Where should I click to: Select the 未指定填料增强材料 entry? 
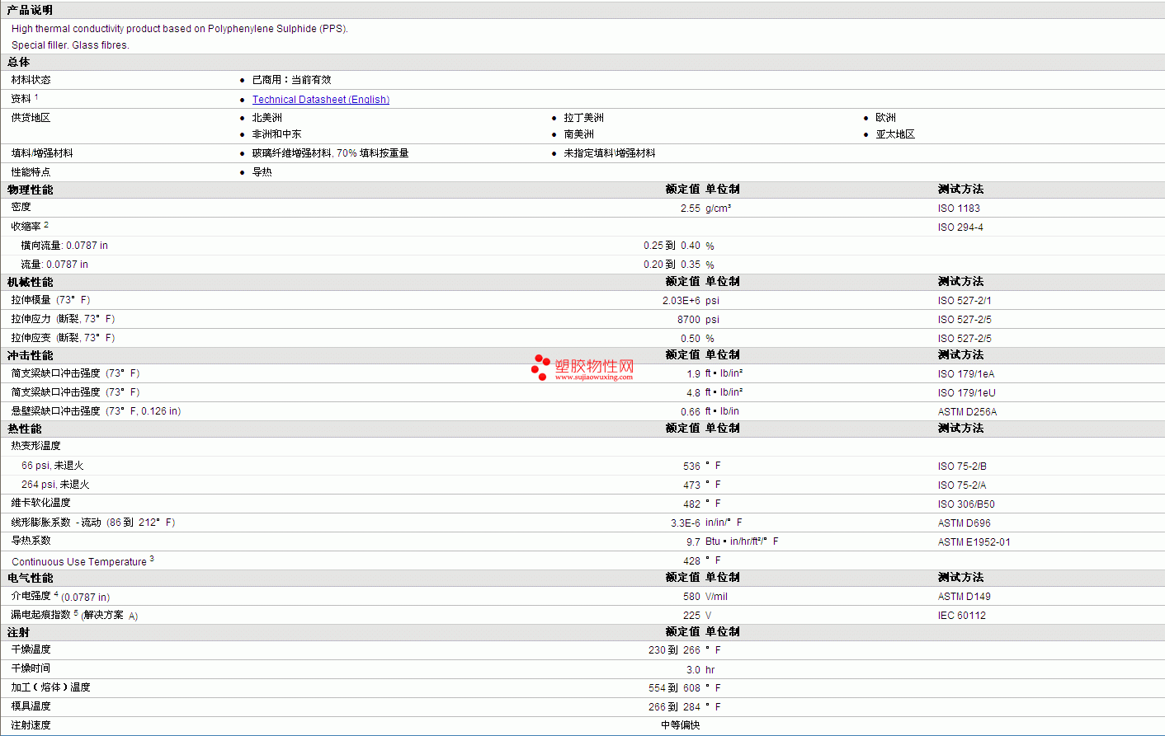tap(609, 153)
